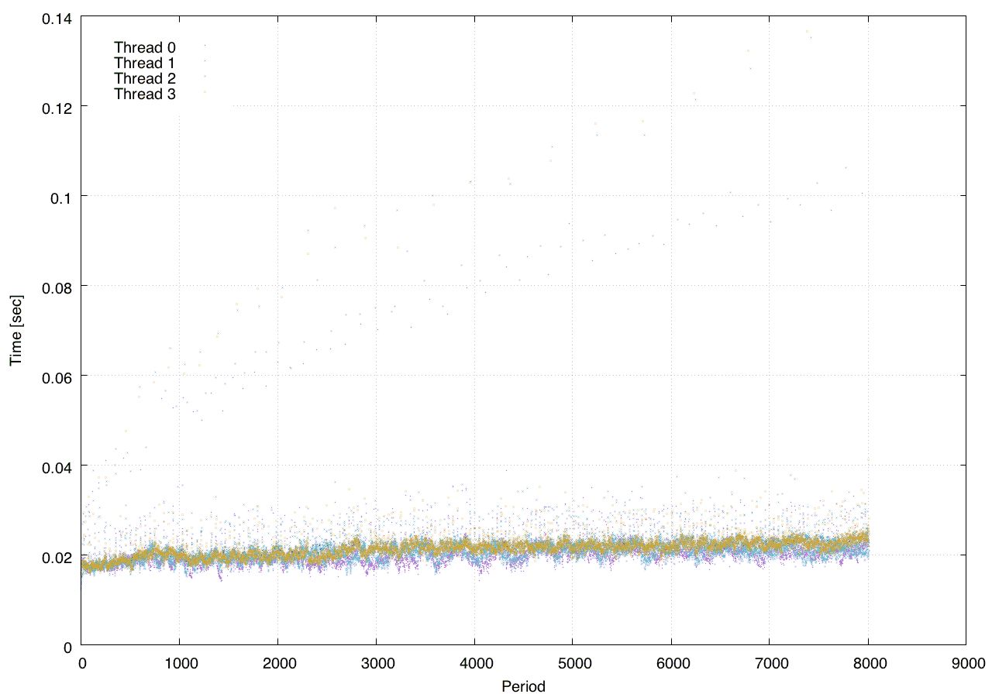Click the Thread 0 legend label

[145, 47]
